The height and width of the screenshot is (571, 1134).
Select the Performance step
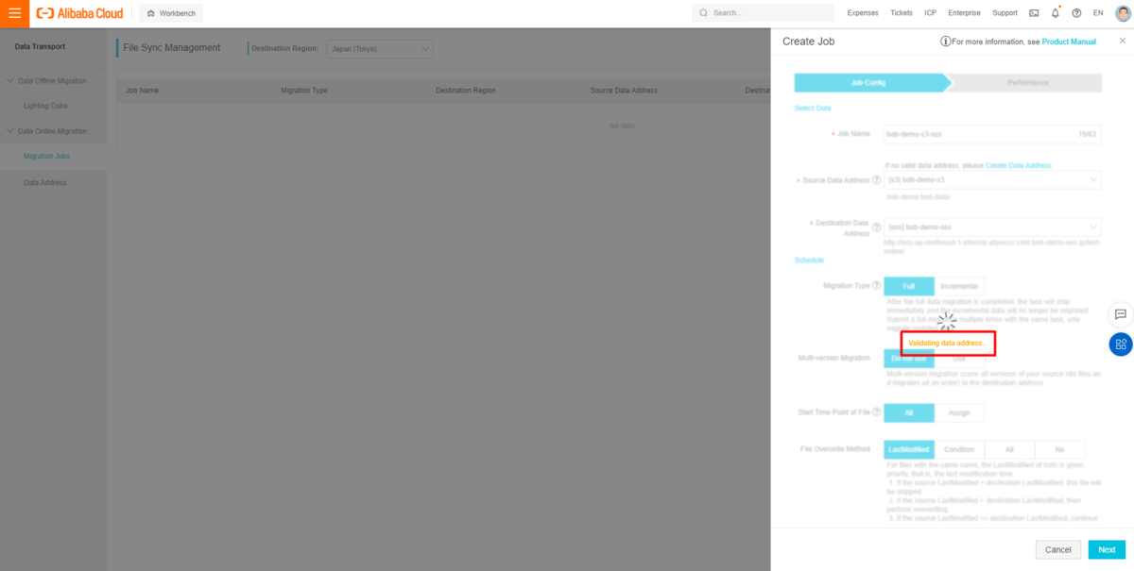(1027, 83)
